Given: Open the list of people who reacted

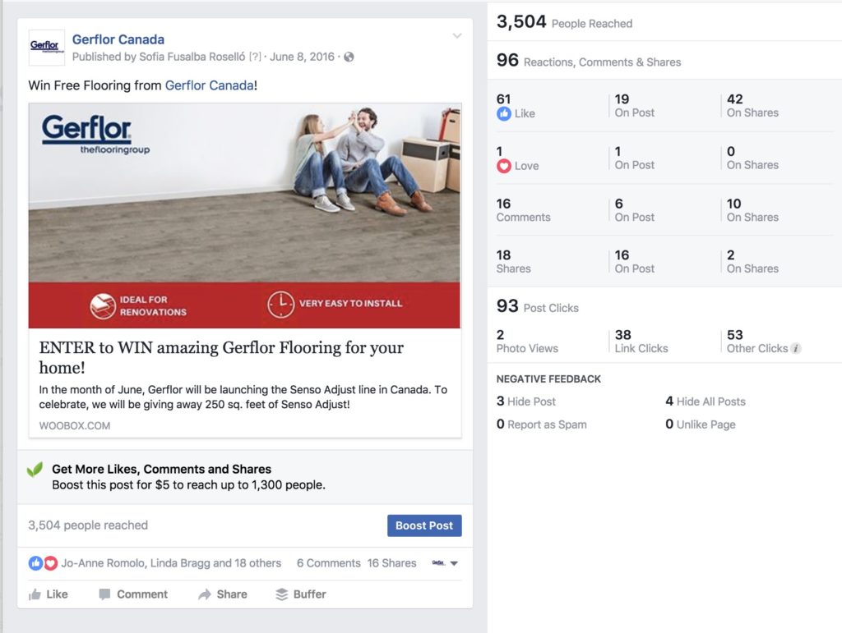Looking at the screenshot, I should pos(171,563).
